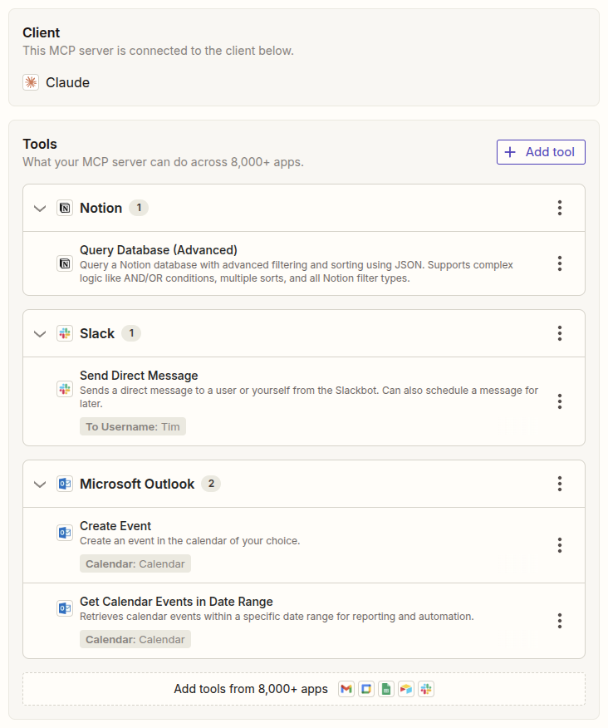Screen dimensions: 608x728
Task: Select the Slack icon beside Send Direct Message
Action: pos(65,389)
